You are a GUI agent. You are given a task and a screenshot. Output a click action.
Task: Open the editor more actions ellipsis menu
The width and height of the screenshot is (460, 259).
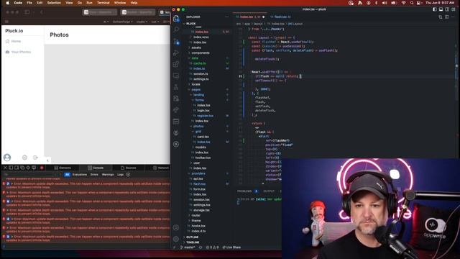coord(453,17)
